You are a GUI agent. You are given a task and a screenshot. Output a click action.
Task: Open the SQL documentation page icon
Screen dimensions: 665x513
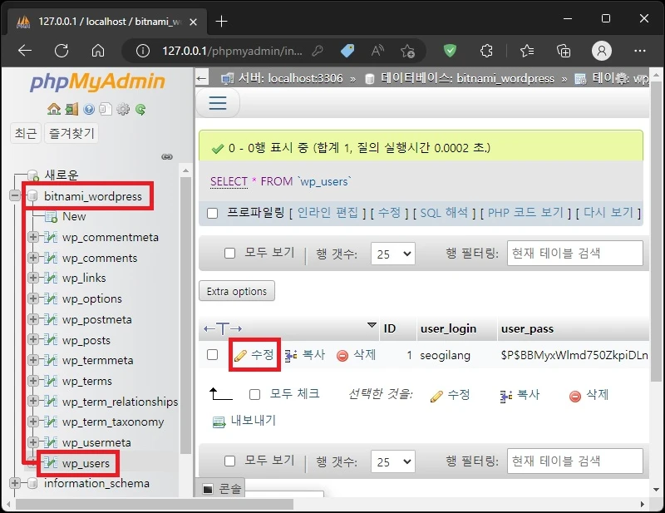pyautogui.click(x=106, y=110)
